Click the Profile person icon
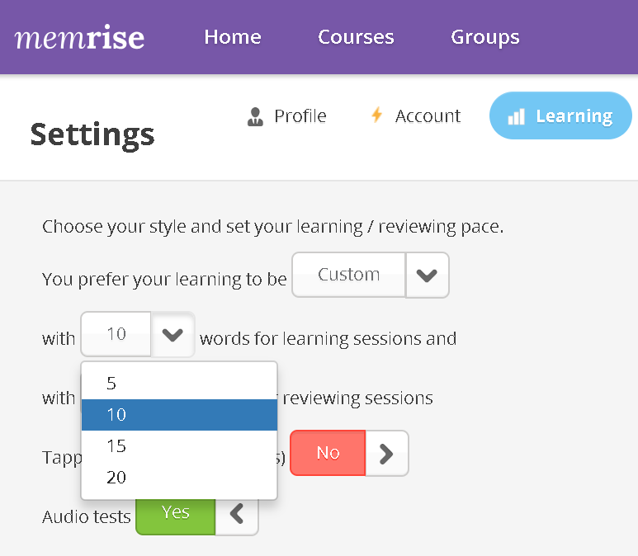This screenshot has height=556, width=638. click(x=255, y=117)
